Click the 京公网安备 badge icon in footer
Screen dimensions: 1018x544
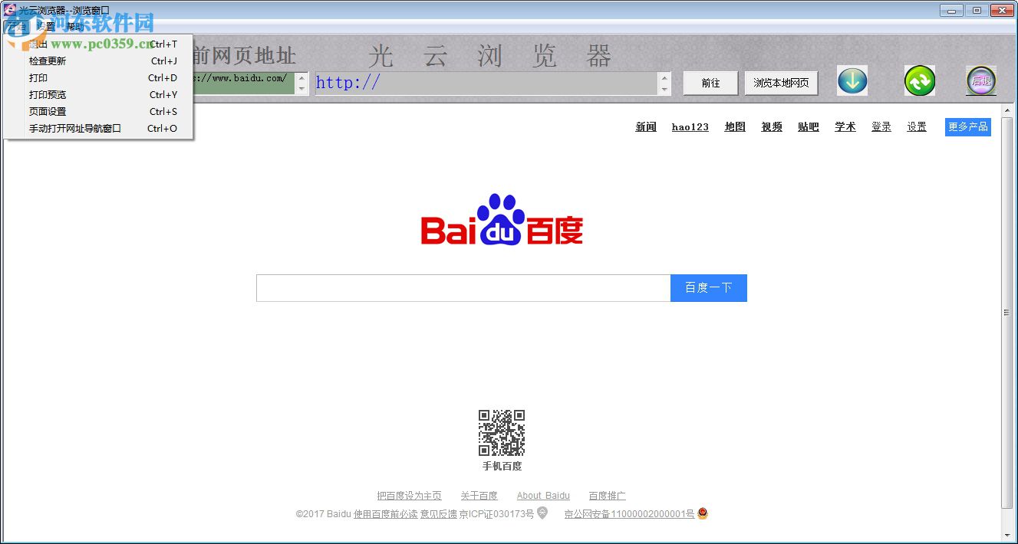pyautogui.click(x=702, y=513)
